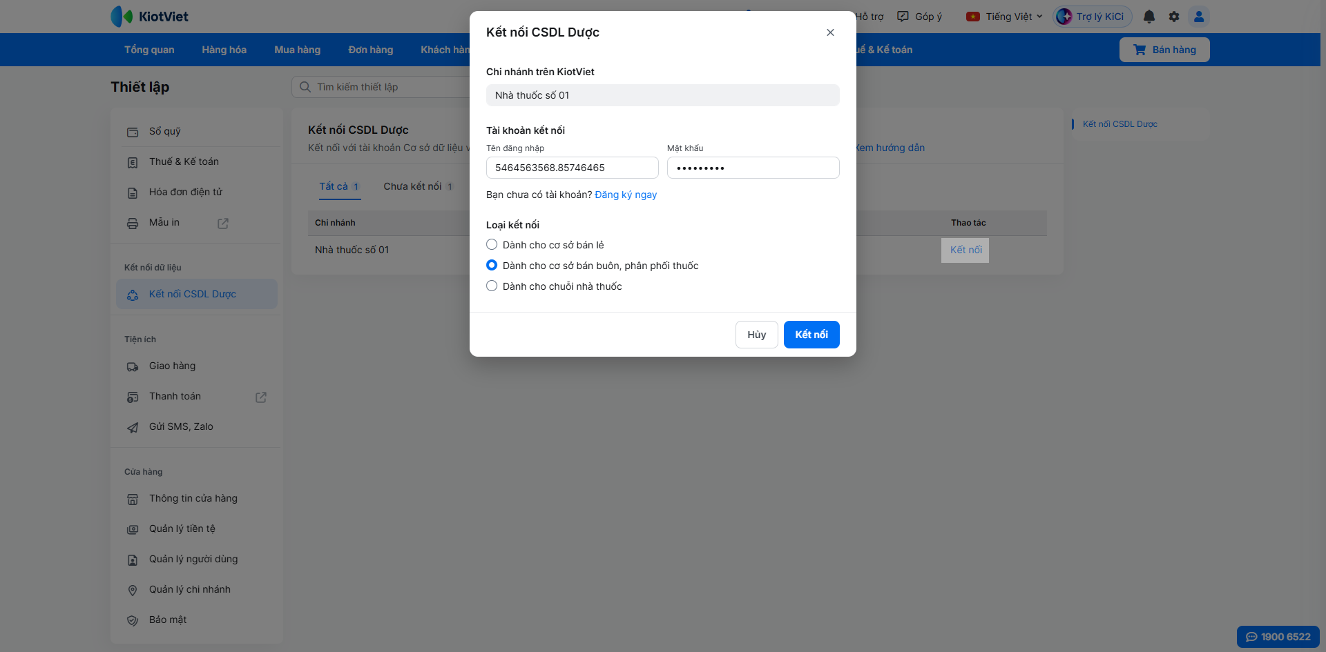Focus the Tên đăng nhập input field
The width and height of the screenshot is (1326, 652).
(573, 168)
